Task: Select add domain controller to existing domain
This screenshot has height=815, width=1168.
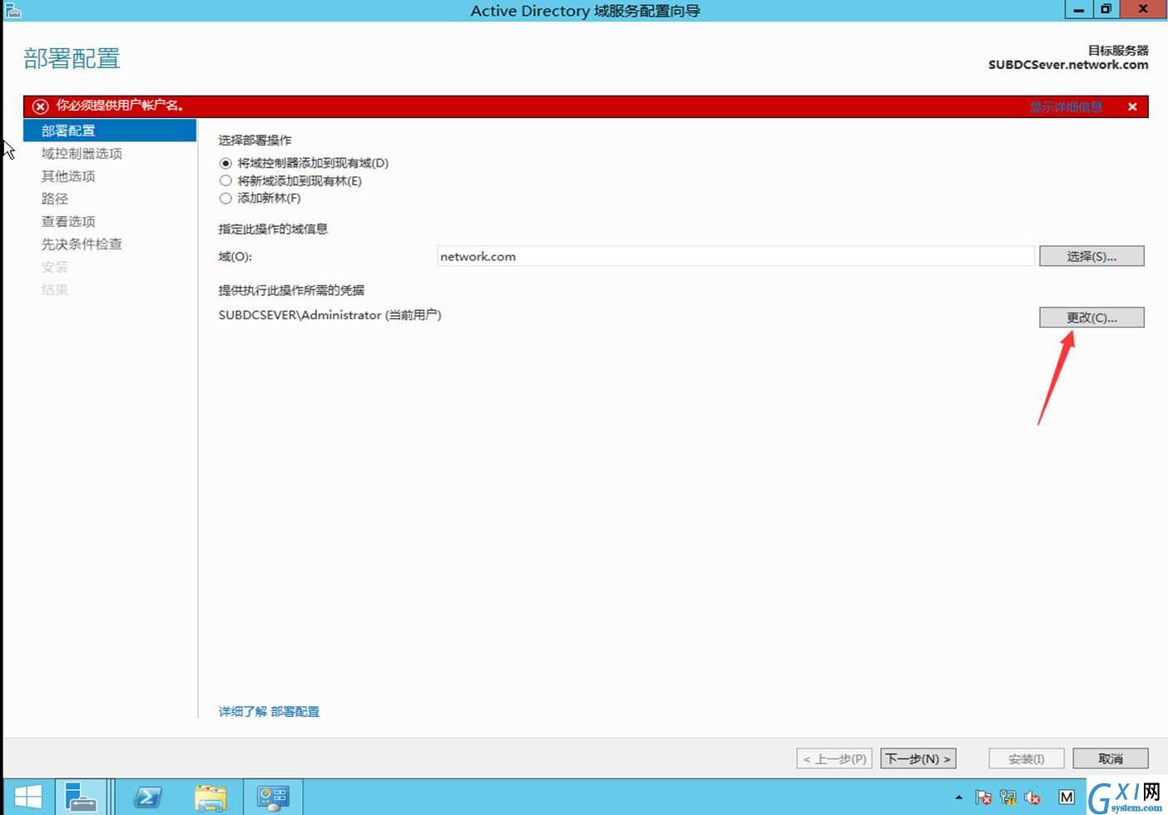Action: point(304,163)
